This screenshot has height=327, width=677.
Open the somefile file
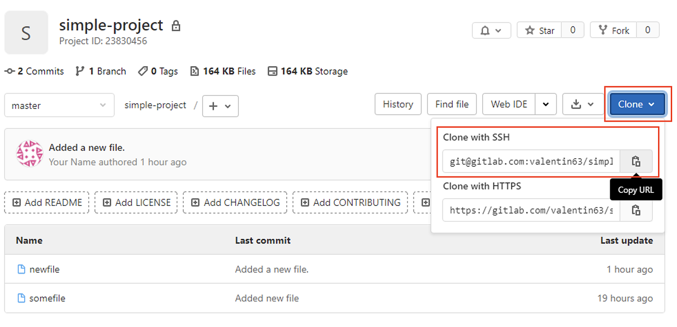[x=46, y=298]
